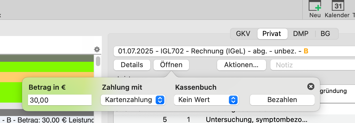Switch to the GKV tab
Screen dimensions: 355x123
243,34
